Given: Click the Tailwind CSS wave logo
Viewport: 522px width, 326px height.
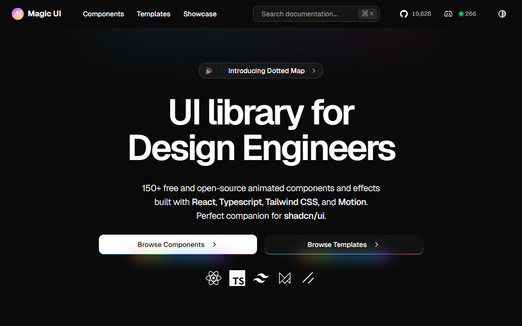Looking at the screenshot, I should (261, 279).
